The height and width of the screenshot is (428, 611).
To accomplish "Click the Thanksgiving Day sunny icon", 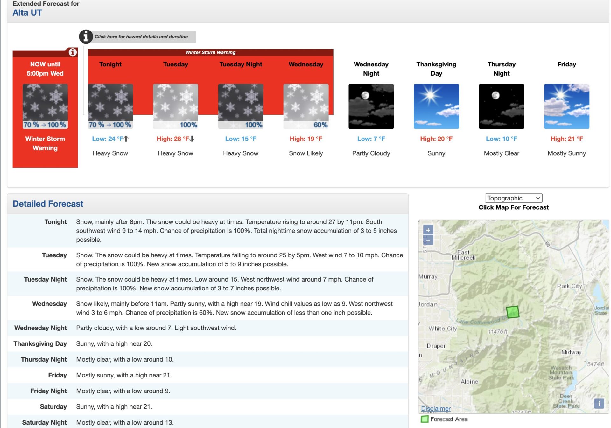I will point(436,106).
